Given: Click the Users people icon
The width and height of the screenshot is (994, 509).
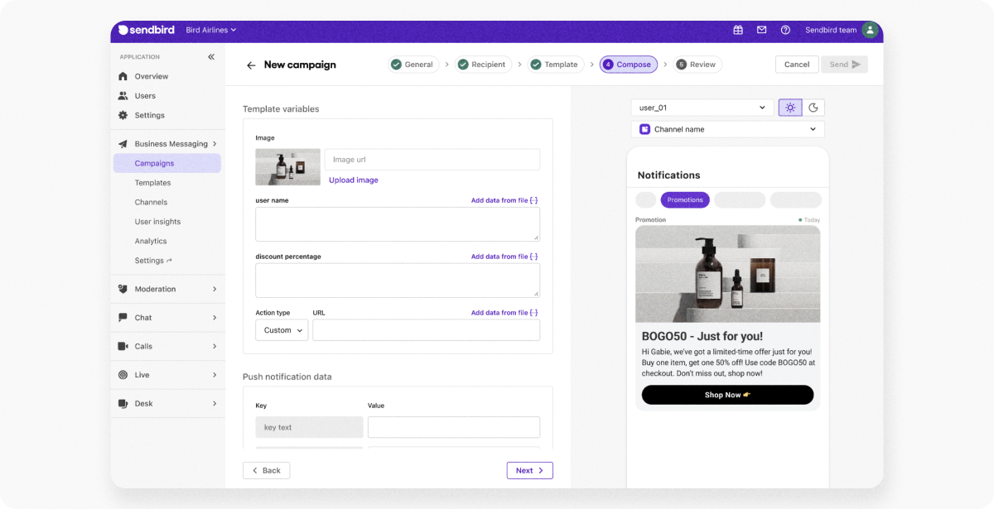Looking at the screenshot, I should tap(123, 96).
